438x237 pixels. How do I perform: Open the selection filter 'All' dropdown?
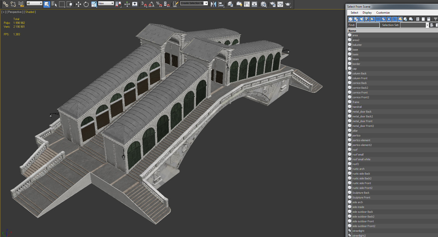[x=34, y=3]
